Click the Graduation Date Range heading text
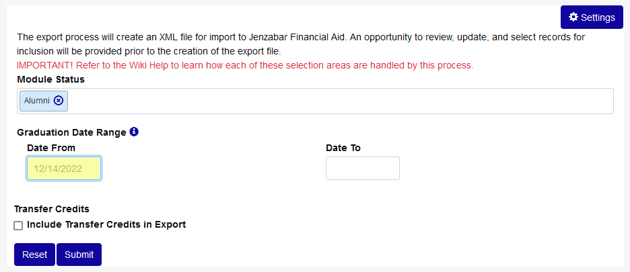Viewport: 630px width, 272px height. click(71, 132)
